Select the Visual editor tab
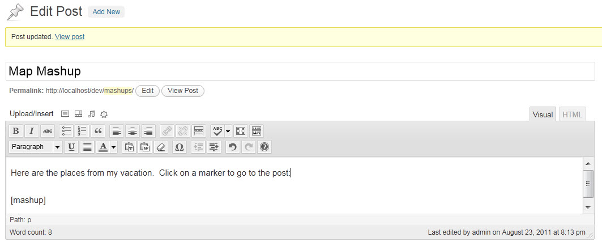The image size is (602, 246). [x=543, y=114]
